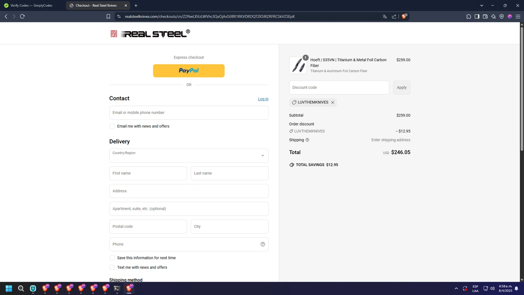Check Text me with news and offers
This screenshot has height=295, width=524.
pyautogui.click(x=112, y=267)
